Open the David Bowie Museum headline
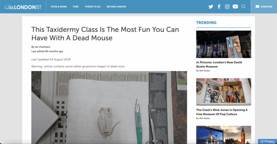 click(x=219, y=64)
